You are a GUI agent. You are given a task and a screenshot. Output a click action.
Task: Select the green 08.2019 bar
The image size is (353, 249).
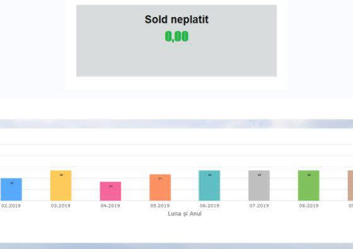pos(309,185)
